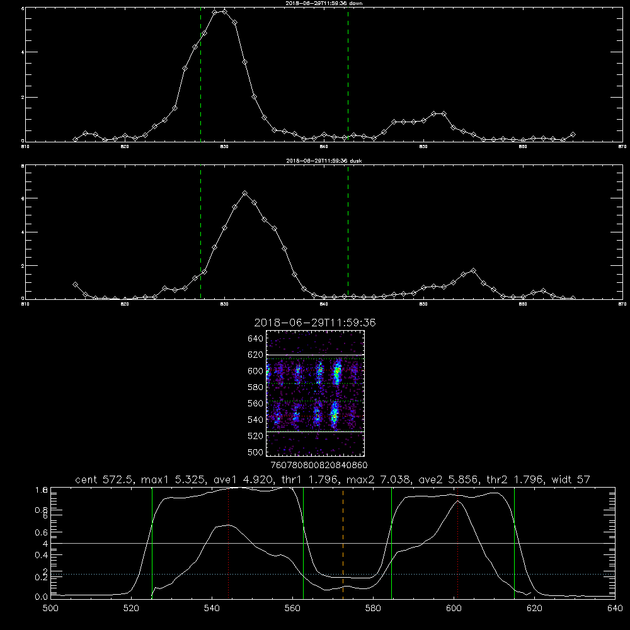Click the orange dashed center line in bottom plot
The width and height of the screenshot is (630, 630).
(343, 542)
